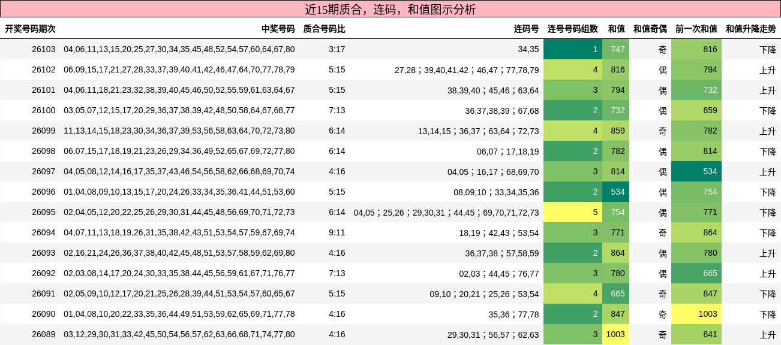781x345 pixels.
Task: Select period number 26090
Action: 43,314
